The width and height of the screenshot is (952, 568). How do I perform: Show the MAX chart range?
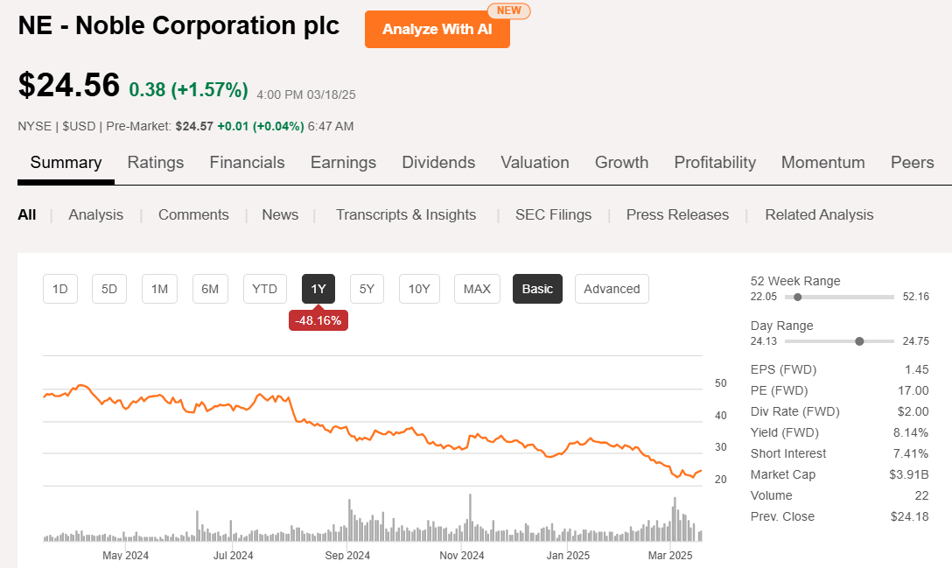pos(477,289)
